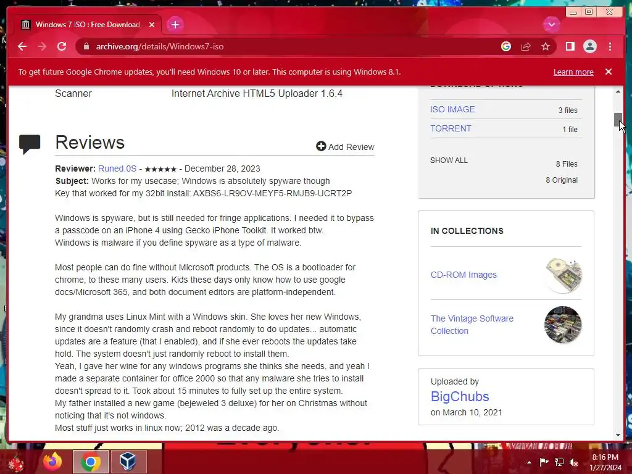Close the Windows 7 ISO tab

152,25
